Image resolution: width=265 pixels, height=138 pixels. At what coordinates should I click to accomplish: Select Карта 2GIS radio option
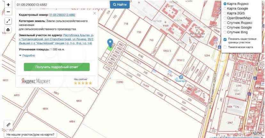[x=225, y=13]
